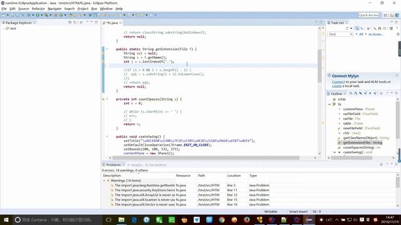401x225 pixels.
Task: Click the New file toolbar icon
Action: coord(4,15)
